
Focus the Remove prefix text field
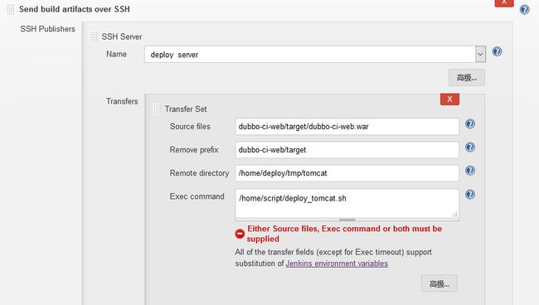click(347, 150)
